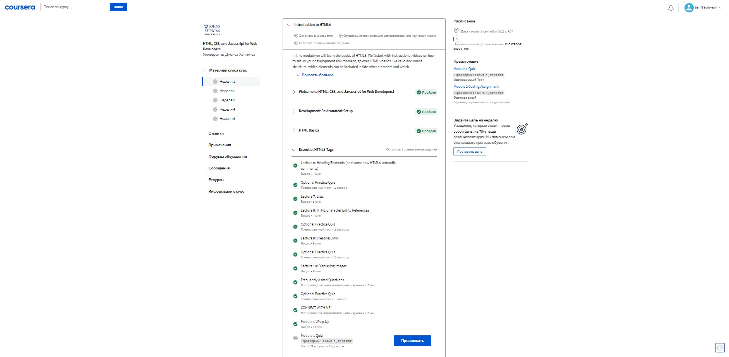Open Module 1 Wrap-Up video
Viewport: 729px width, 357px height.
click(x=315, y=322)
